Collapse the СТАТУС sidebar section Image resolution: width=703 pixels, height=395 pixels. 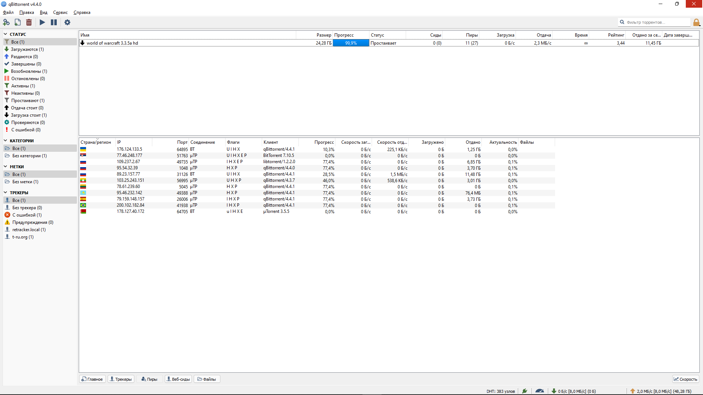tap(5, 34)
